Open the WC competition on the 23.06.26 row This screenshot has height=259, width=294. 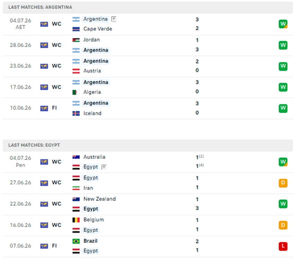tap(56, 66)
